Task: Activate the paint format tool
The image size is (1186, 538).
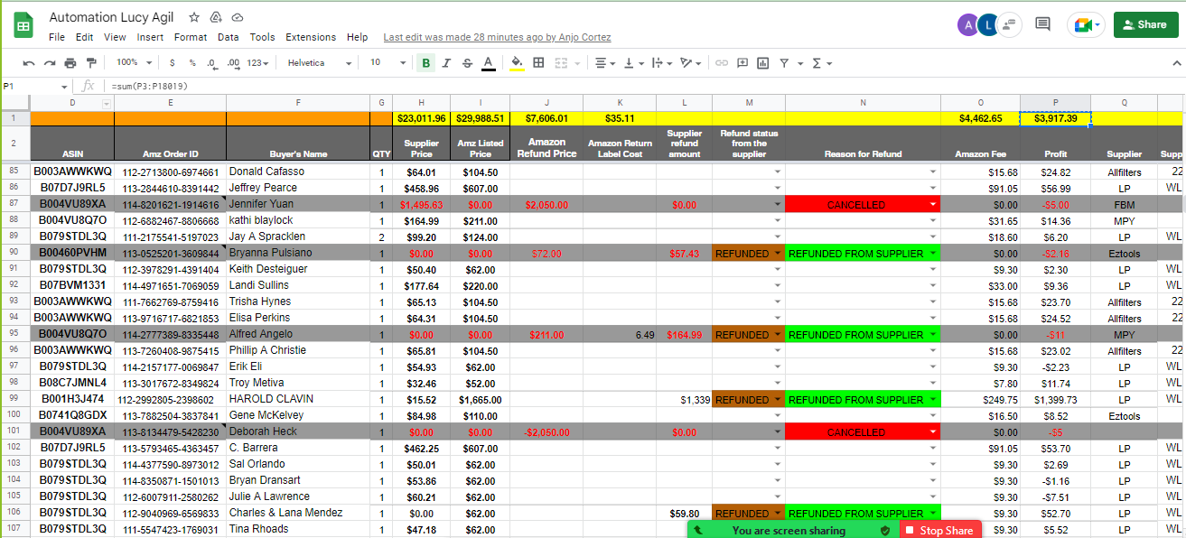Action: pos(91,63)
